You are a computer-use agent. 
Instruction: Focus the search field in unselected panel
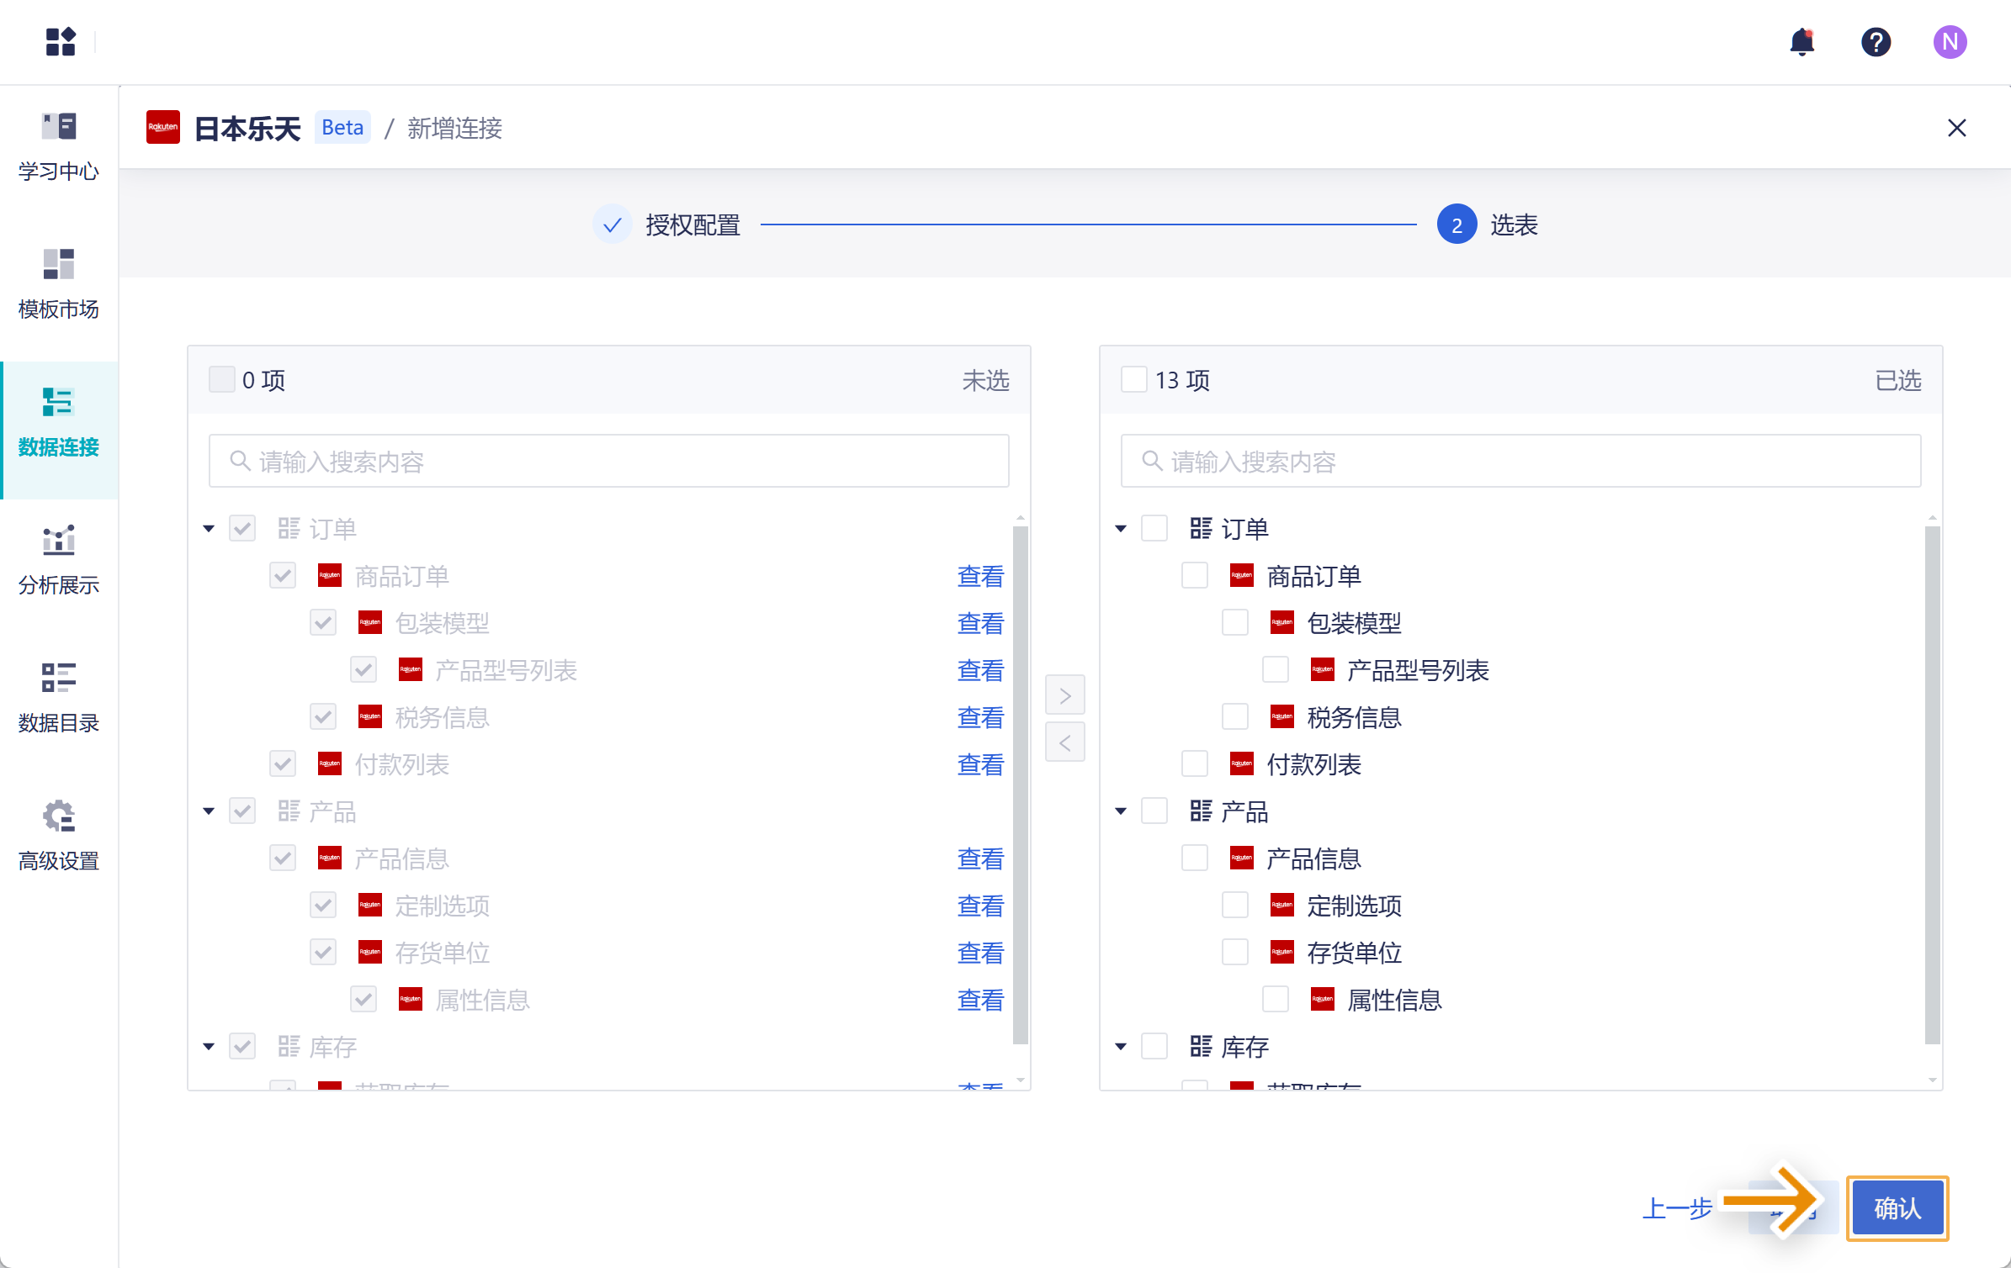tap(608, 461)
